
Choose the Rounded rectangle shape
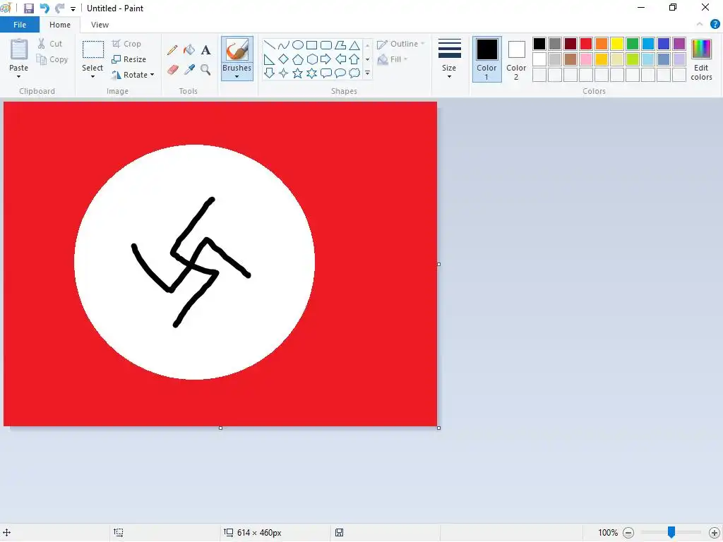(x=326, y=45)
